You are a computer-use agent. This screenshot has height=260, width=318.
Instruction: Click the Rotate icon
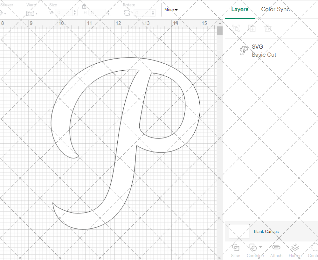coord(127,13)
